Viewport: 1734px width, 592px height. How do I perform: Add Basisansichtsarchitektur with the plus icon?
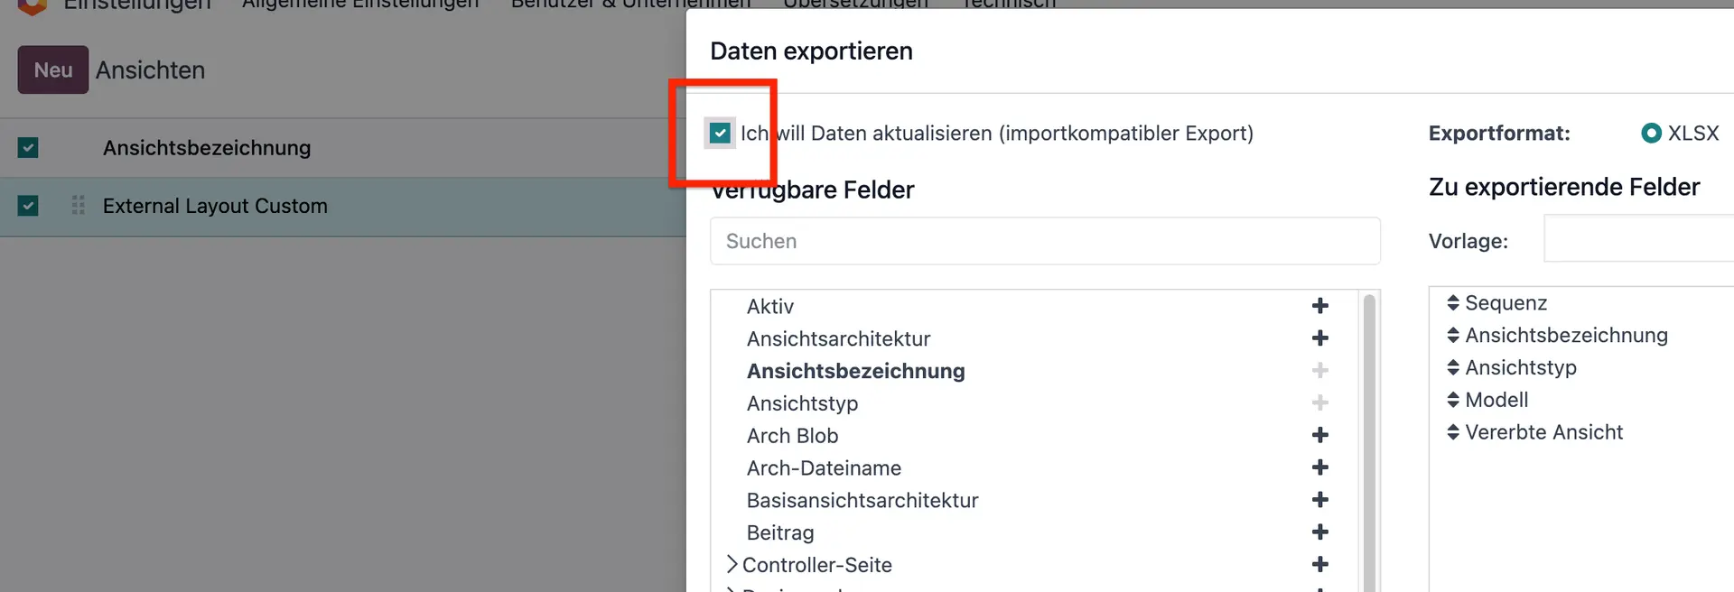(1319, 499)
